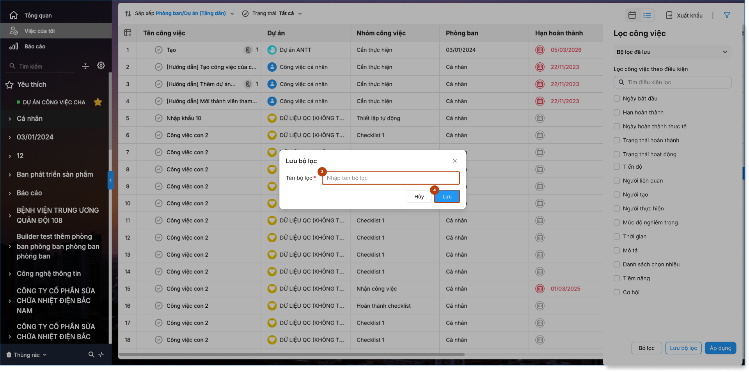Check the Ngày bắt đầu filter
This screenshot has width=749, height=372.
(x=617, y=99)
